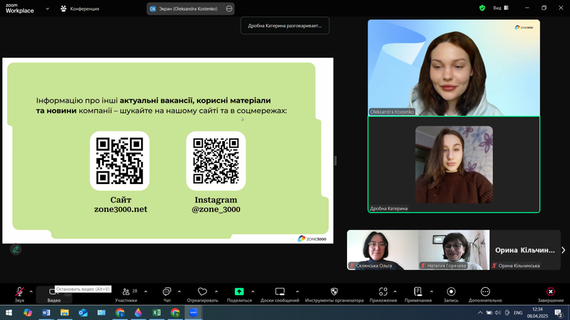Click the red Завершение end button
Viewport: 570px width, 320px height.
pos(551,295)
